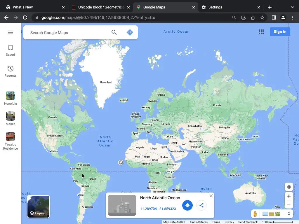Viewport: 299px width, 224px height.
Task: Open a new browser tab
Action: pyautogui.click(x=270, y=7)
